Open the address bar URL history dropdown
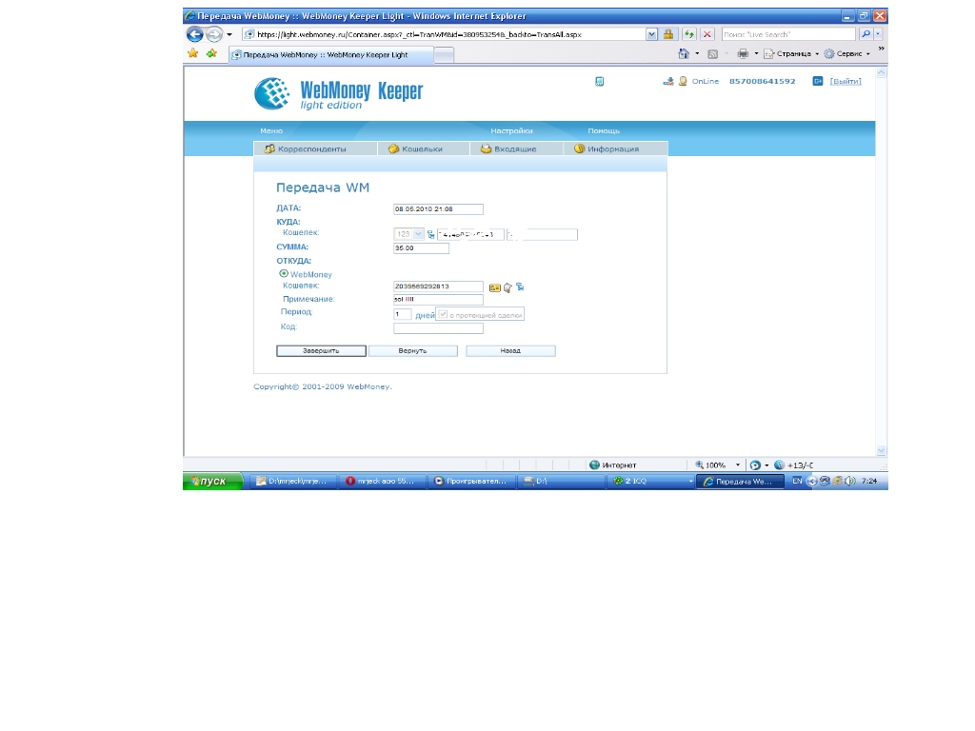Image resolution: width=975 pixels, height=731 pixels. point(651,35)
